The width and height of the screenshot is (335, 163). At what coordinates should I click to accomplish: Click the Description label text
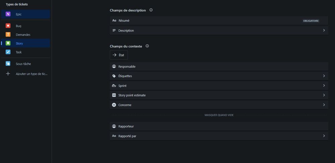click(126, 31)
